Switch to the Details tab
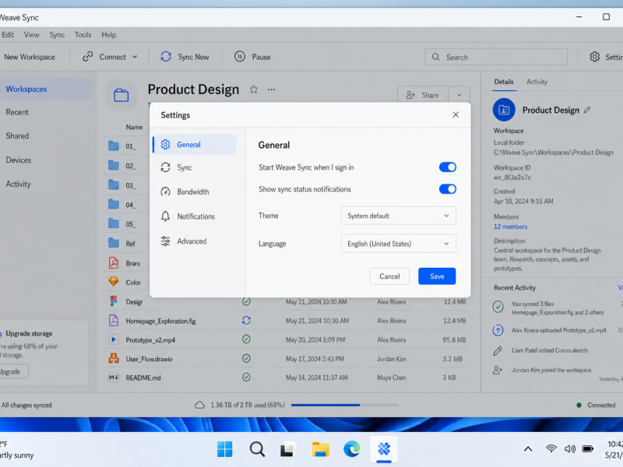 point(504,82)
